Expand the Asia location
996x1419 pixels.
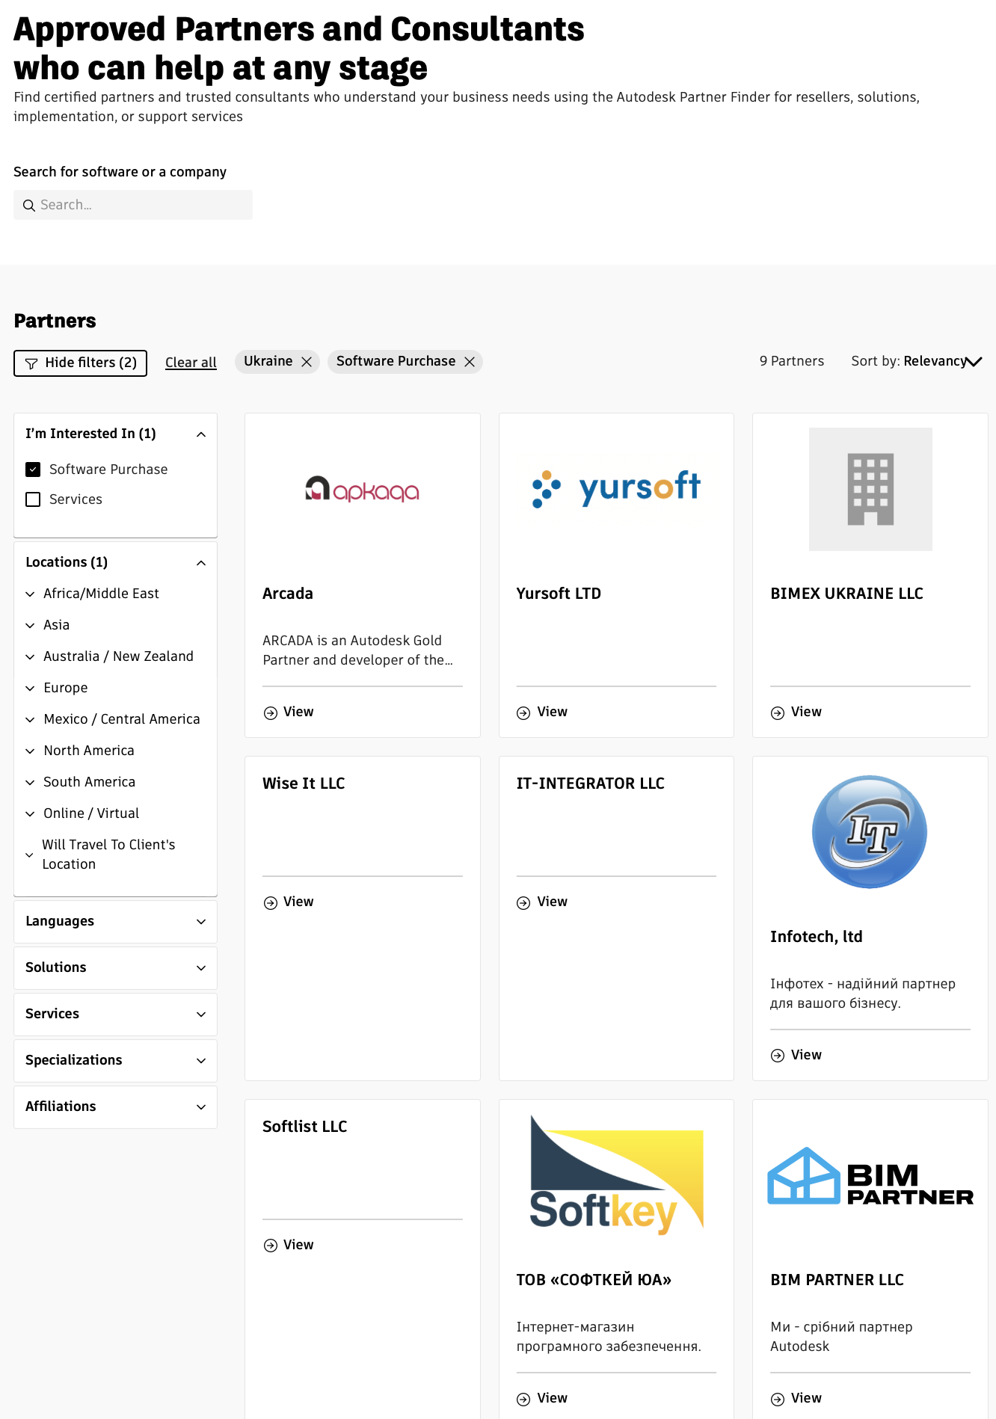point(30,626)
